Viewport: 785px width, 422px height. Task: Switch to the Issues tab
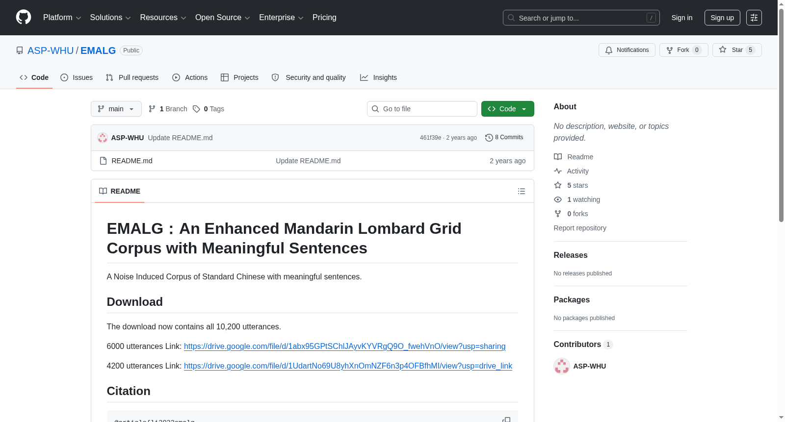[x=77, y=77]
